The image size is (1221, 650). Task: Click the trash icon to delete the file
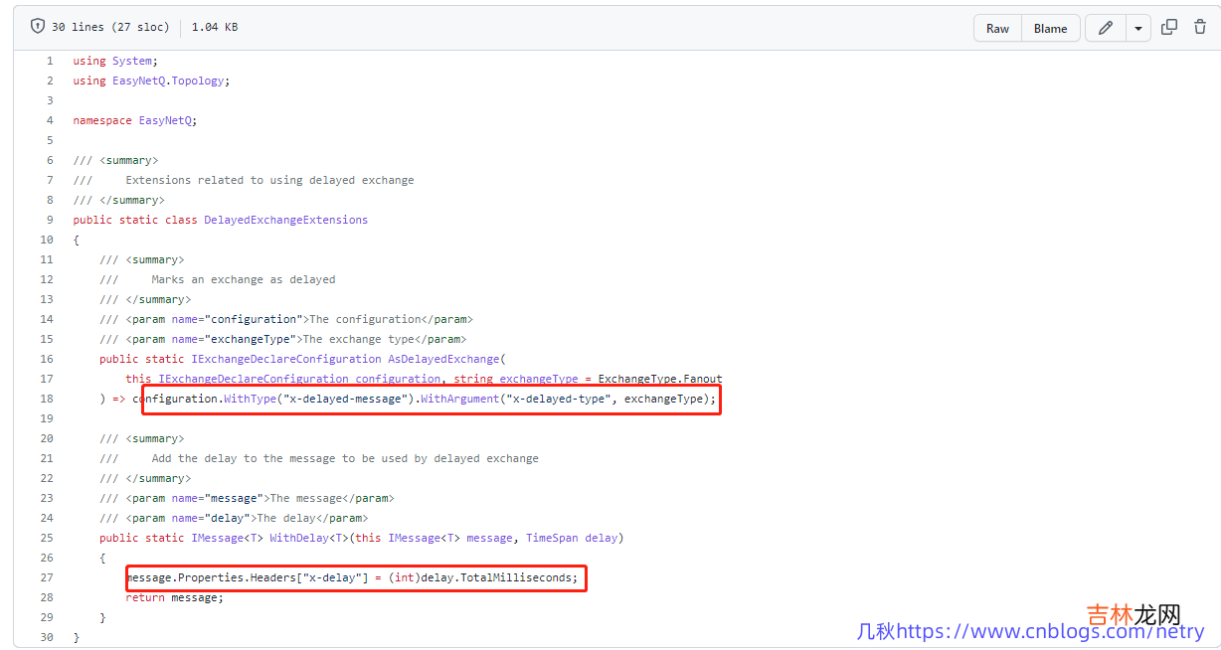[1200, 28]
